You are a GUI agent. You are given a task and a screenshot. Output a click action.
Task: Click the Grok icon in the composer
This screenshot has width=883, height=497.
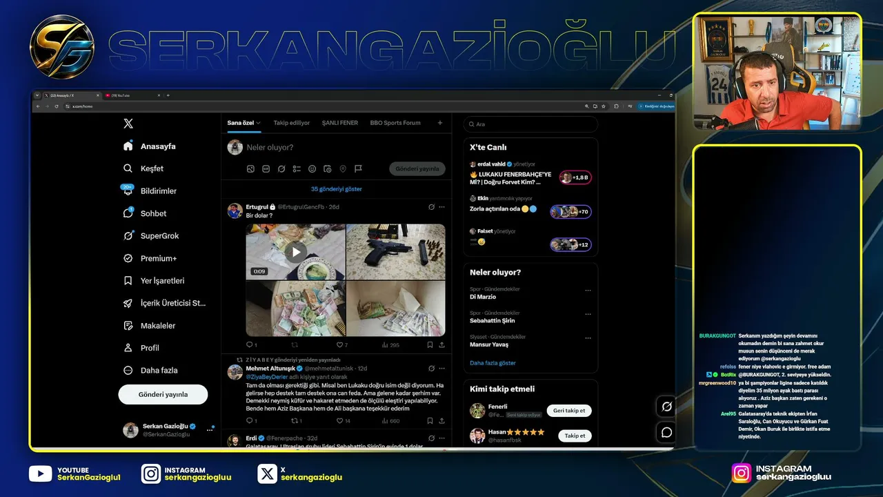tap(281, 168)
